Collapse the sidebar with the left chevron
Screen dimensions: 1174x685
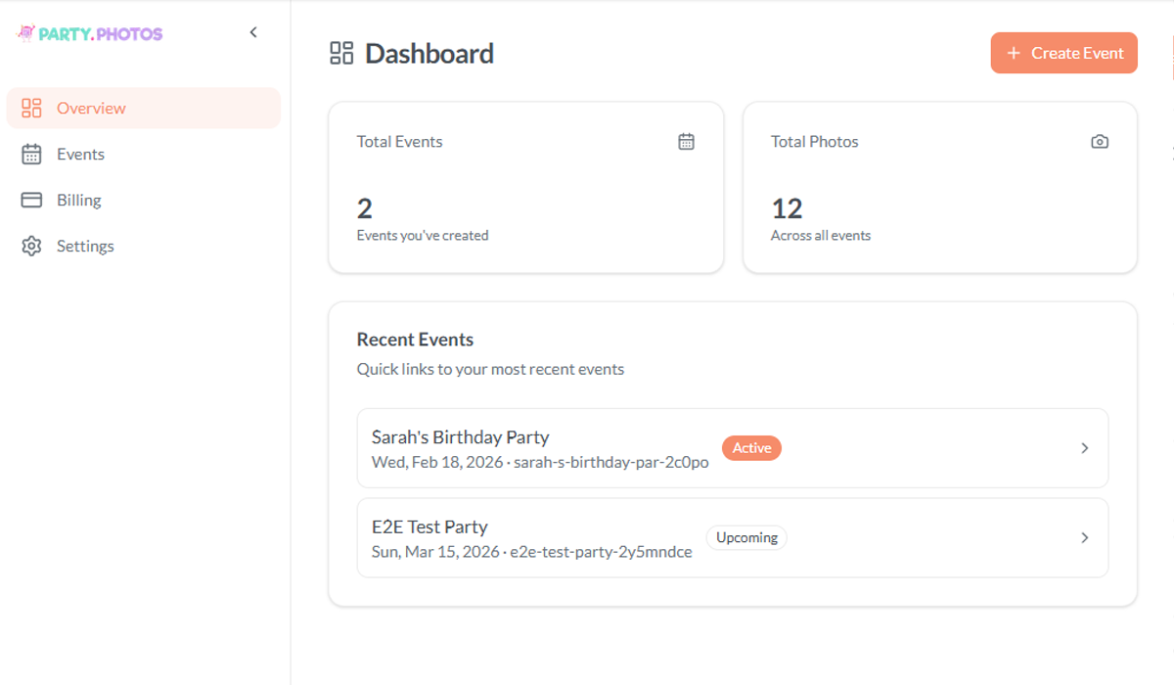253,31
